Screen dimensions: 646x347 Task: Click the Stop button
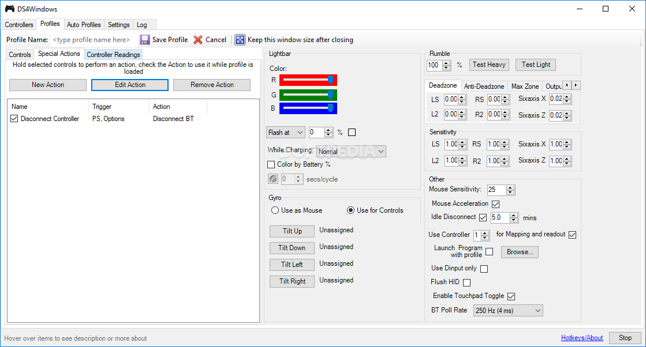(x=625, y=338)
